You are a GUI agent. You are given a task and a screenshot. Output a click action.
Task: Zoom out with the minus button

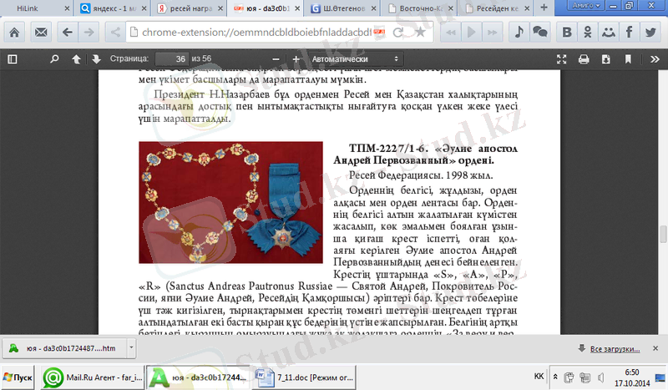point(276,59)
